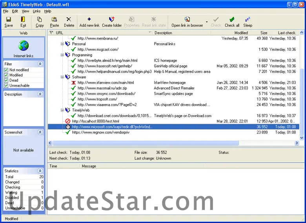The image size is (306, 223).
Task: Click the SmartSync updates page description
Action: point(173,93)
